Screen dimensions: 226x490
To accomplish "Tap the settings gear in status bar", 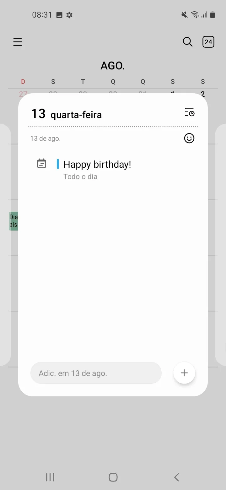I will click(69, 15).
